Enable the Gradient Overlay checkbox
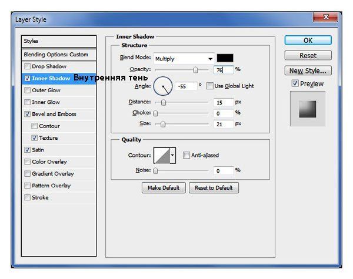Viewport: 353px width, 279px height. [27, 173]
